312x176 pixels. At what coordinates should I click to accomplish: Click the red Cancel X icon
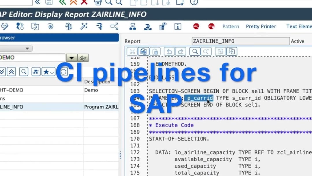[84, 2]
